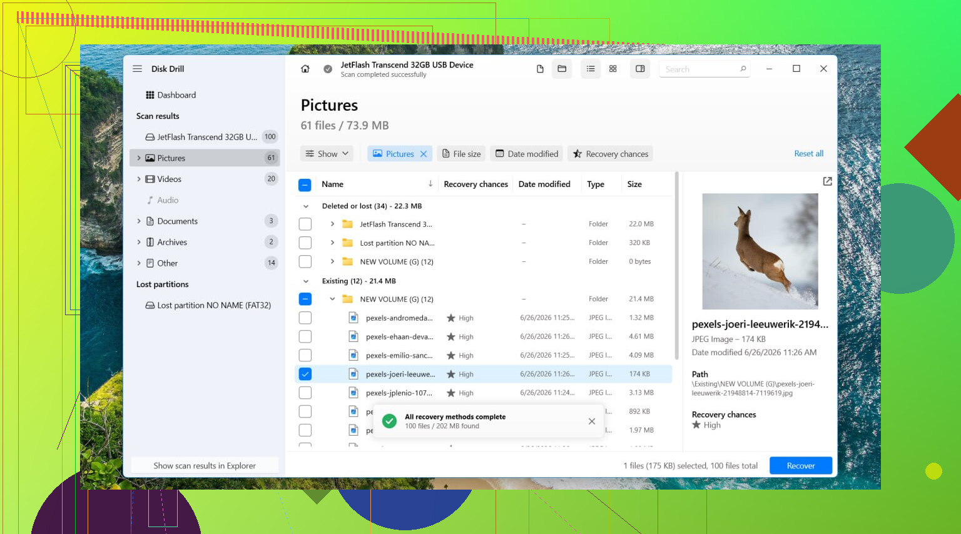Remove the Pictures filter with X
Screen dimensions: 961x534
tap(424, 154)
